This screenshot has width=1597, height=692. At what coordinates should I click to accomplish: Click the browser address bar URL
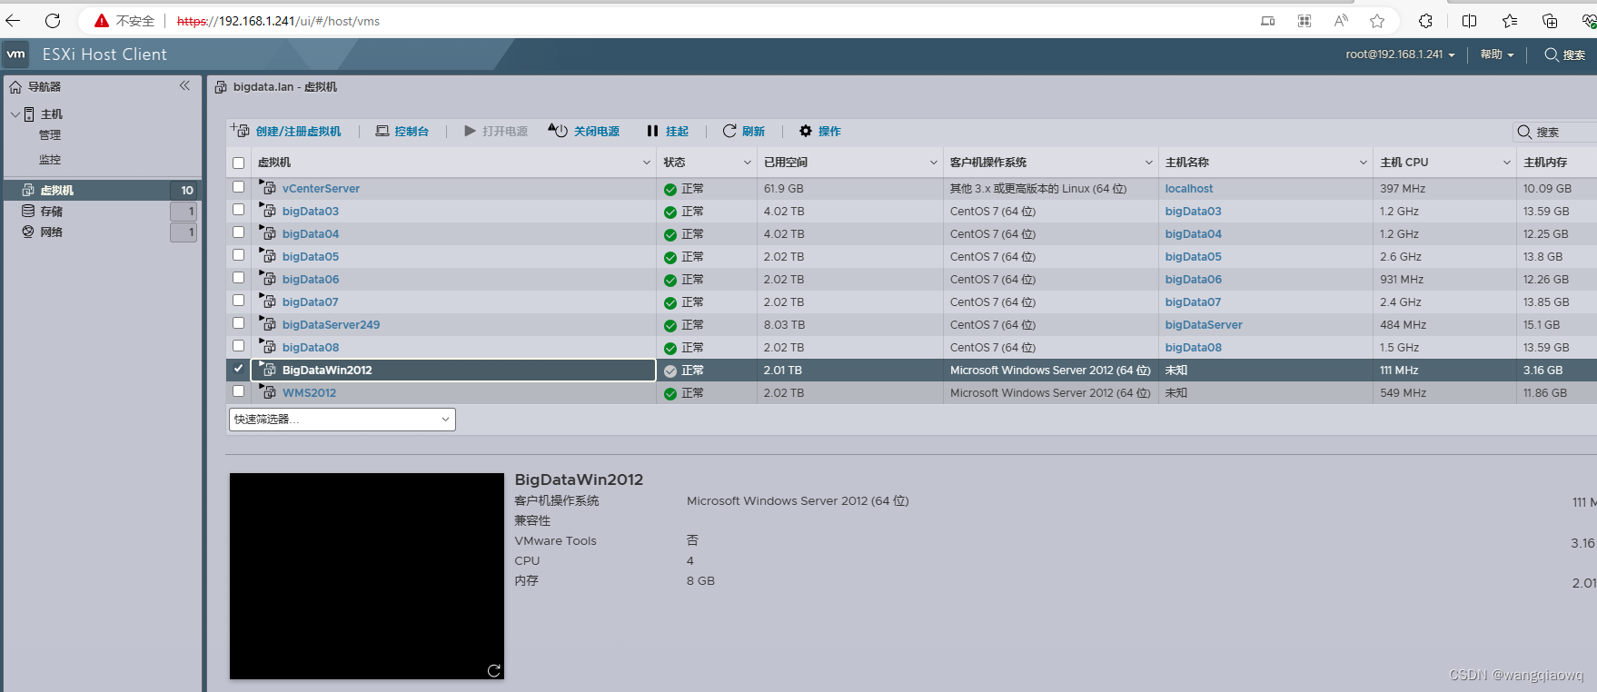pyautogui.click(x=278, y=21)
